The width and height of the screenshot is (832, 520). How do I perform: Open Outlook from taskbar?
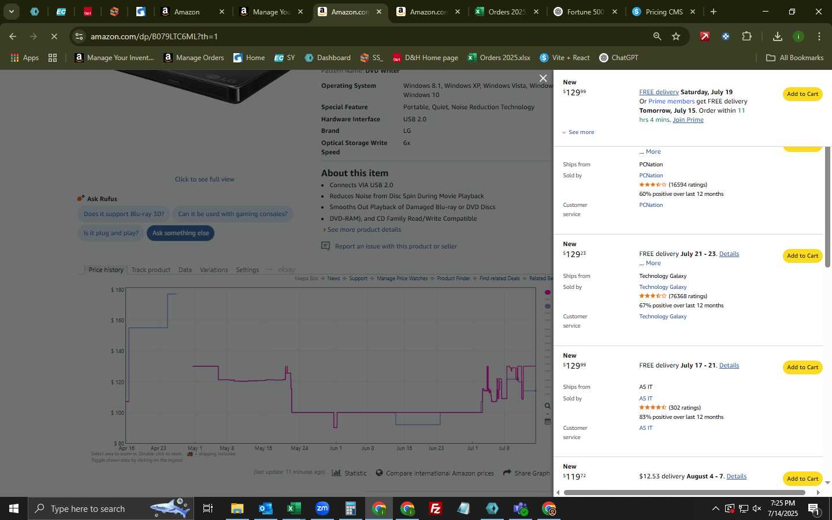[265, 508]
